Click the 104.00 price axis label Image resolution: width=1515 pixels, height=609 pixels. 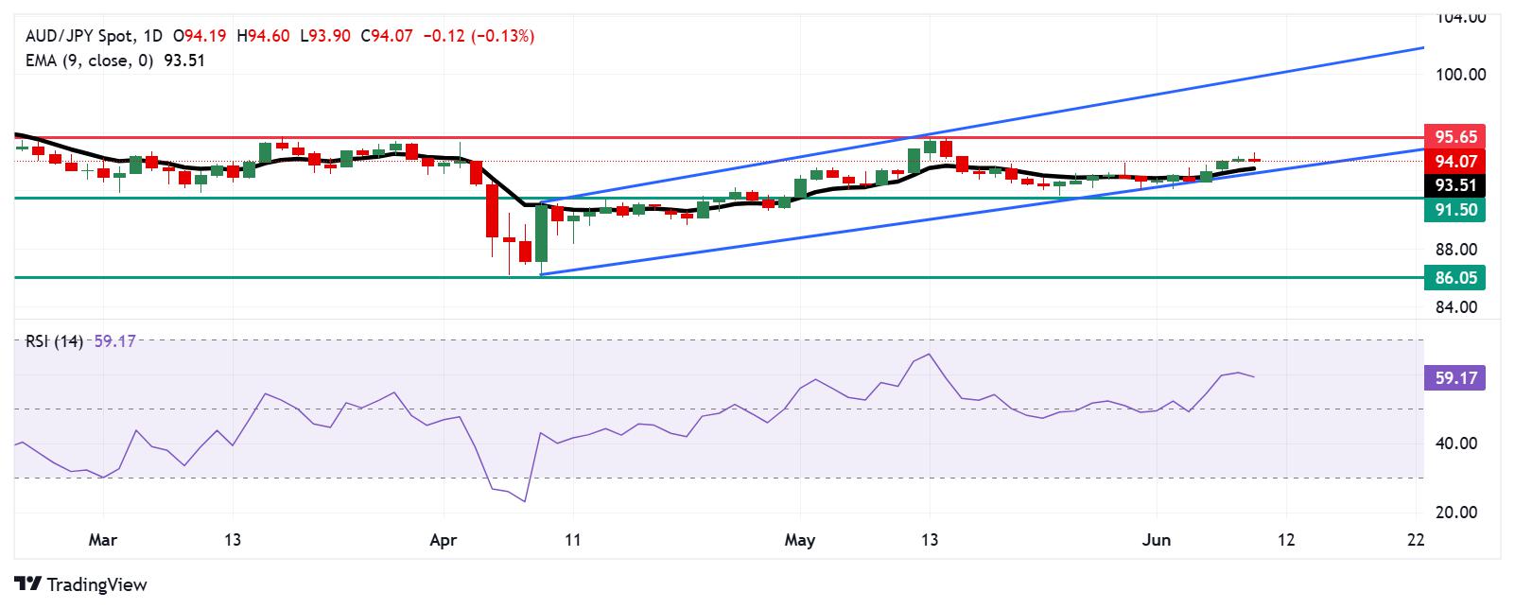click(x=1460, y=17)
